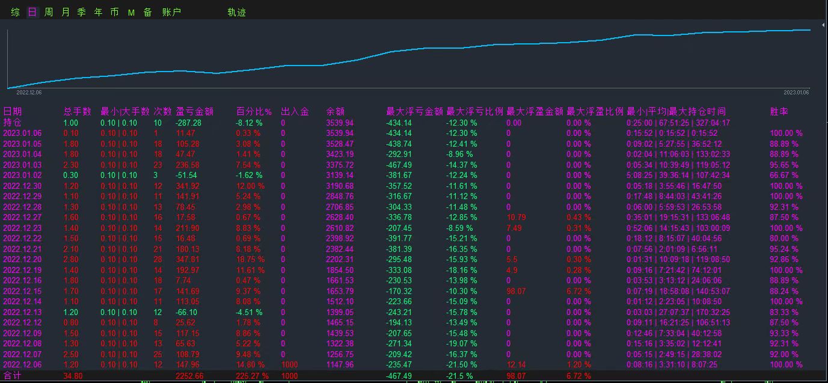Open the 轨迹 track tab

[237, 12]
